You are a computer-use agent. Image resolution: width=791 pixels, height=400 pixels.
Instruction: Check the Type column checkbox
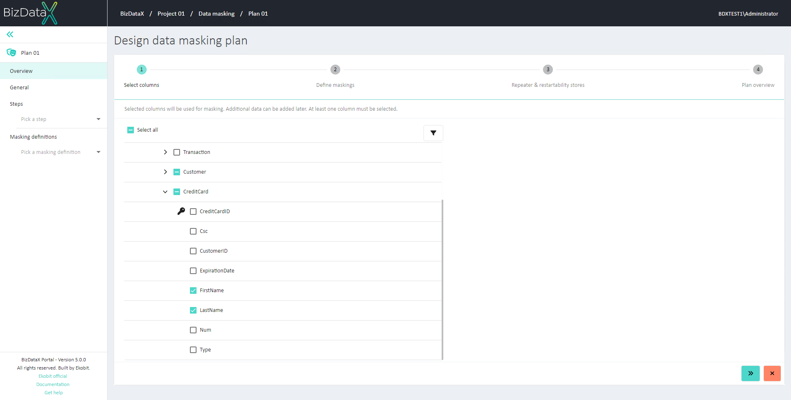pyautogui.click(x=193, y=350)
